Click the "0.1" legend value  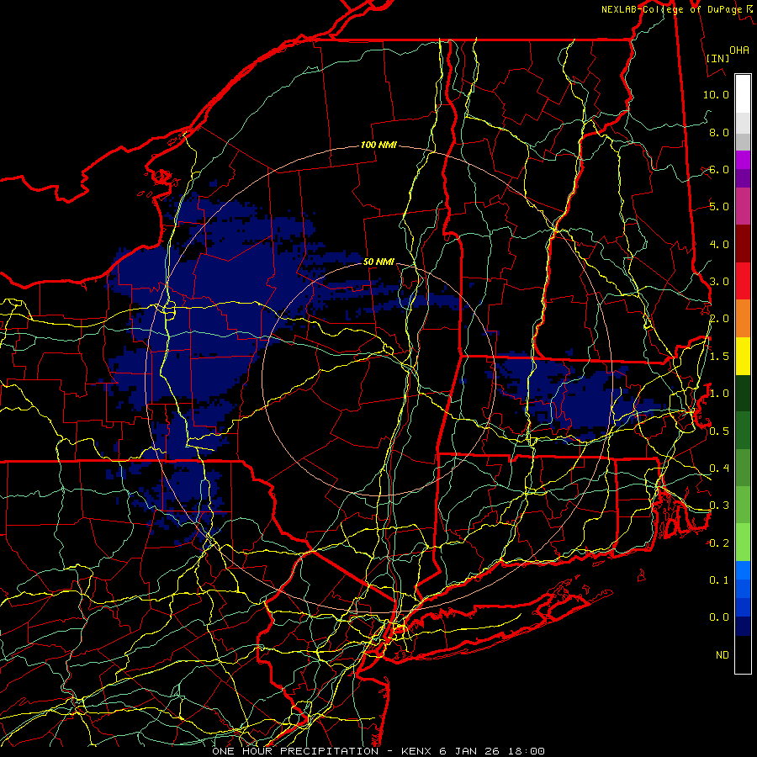719,580
